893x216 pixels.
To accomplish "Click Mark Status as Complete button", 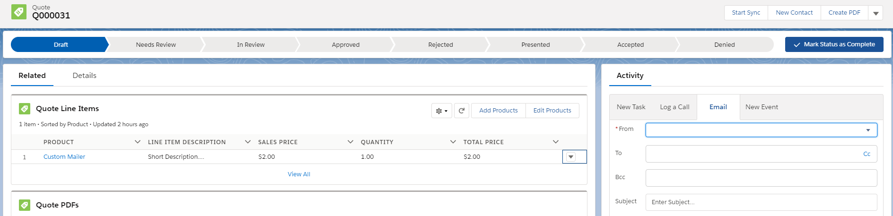I will coord(834,44).
